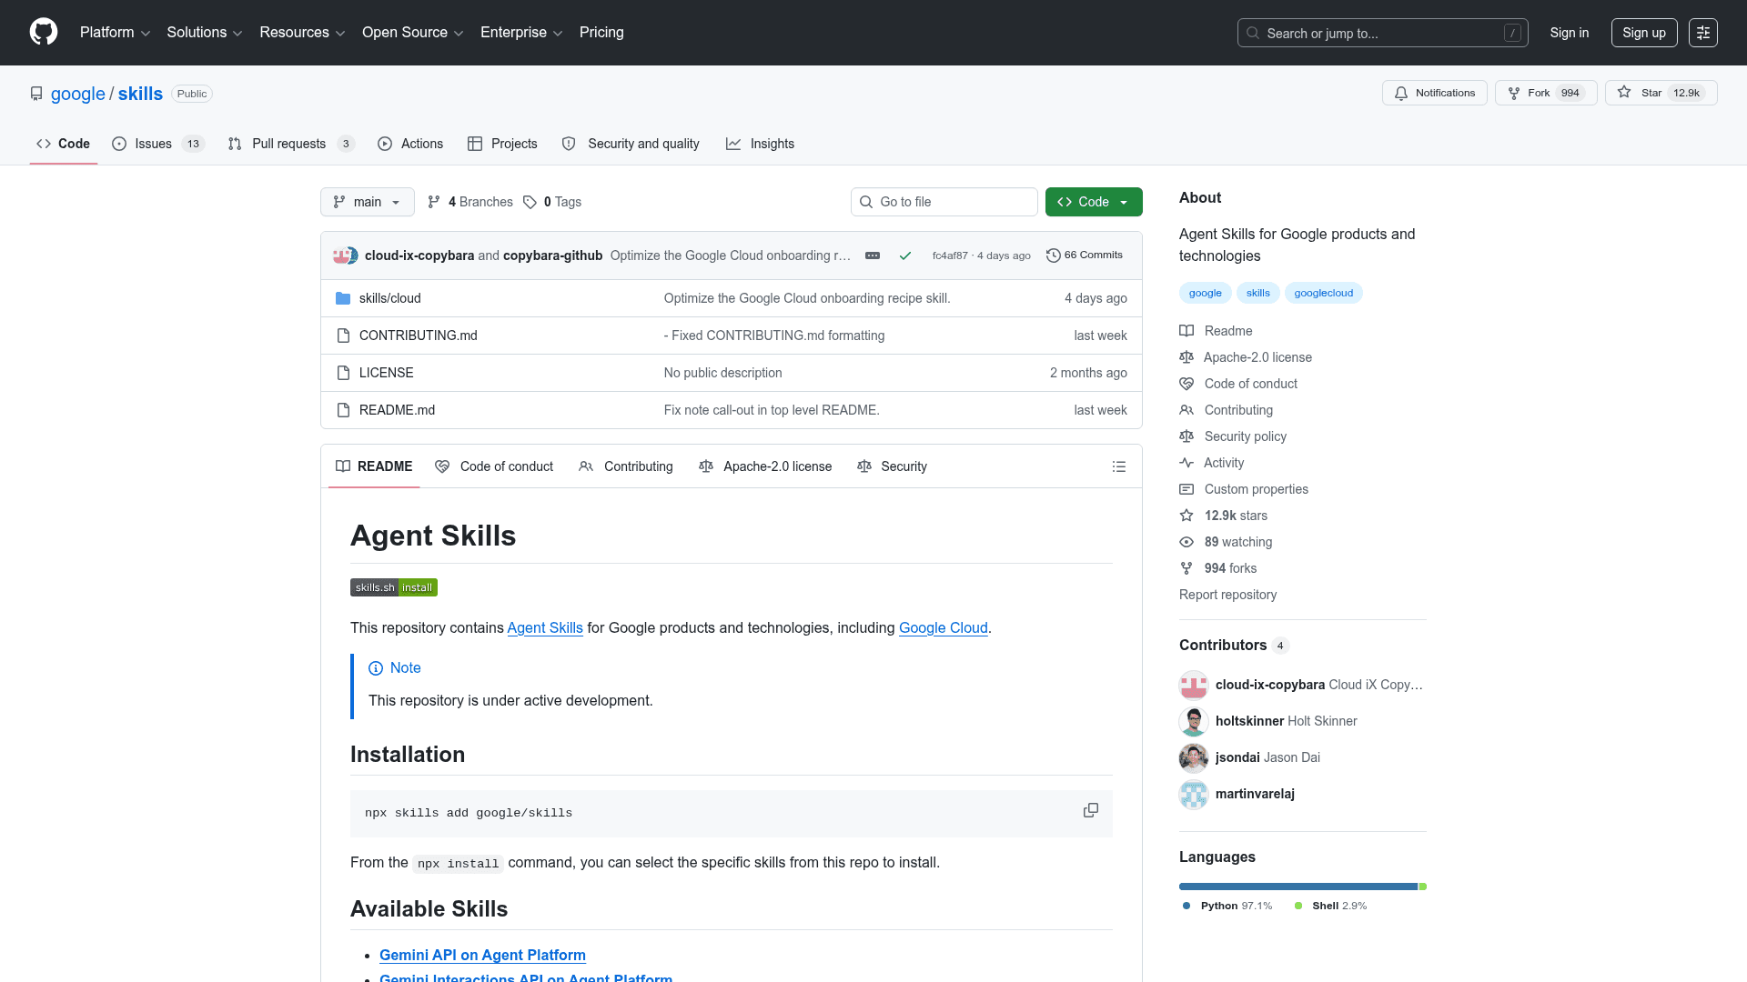This screenshot has width=1747, height=982.
Task: Open cloud-ix-copybara contributor avatar
Action: click(1193, 685)
